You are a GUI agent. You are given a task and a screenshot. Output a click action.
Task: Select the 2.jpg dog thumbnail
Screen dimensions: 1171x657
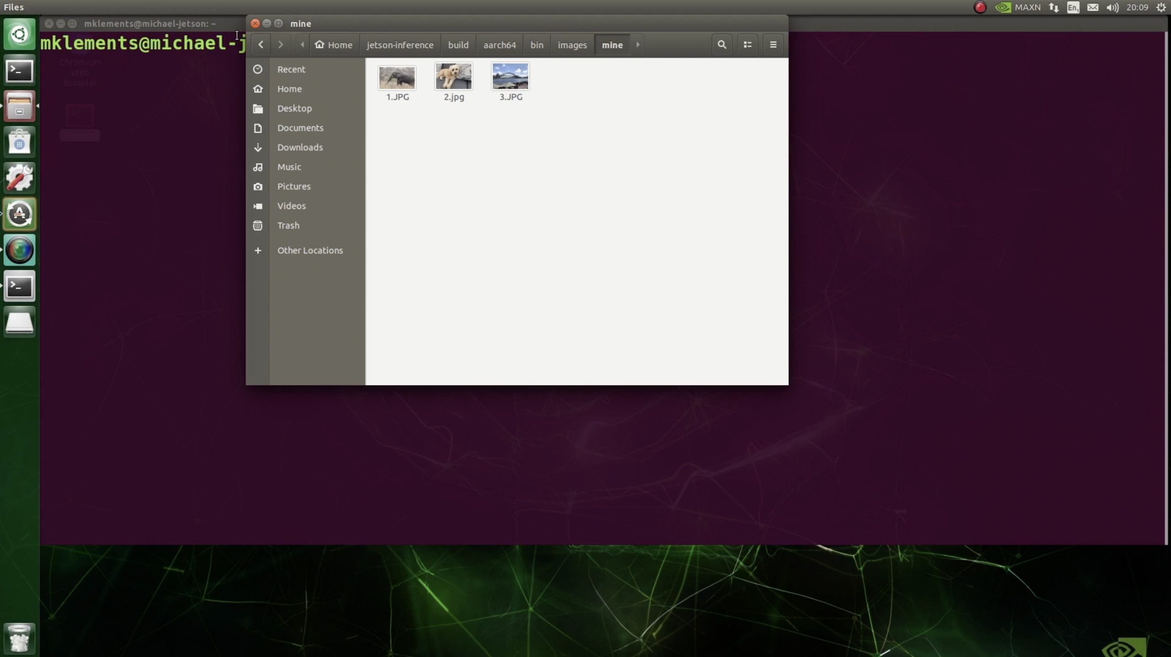(x=453, y=77)
